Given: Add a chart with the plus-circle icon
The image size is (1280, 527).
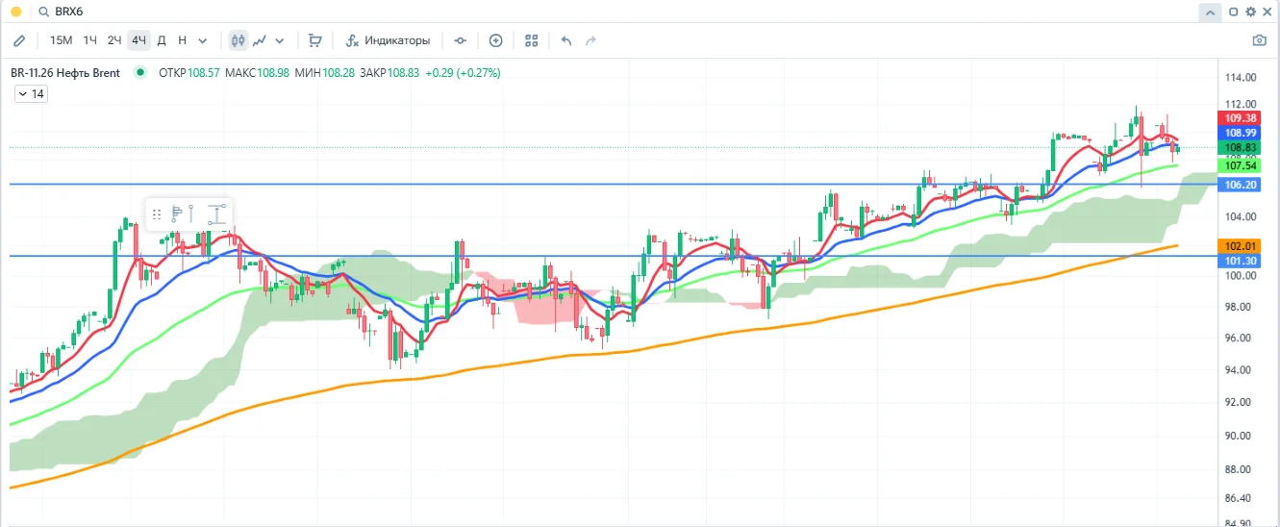Looking at the screenshot, I should pos(496,40).
